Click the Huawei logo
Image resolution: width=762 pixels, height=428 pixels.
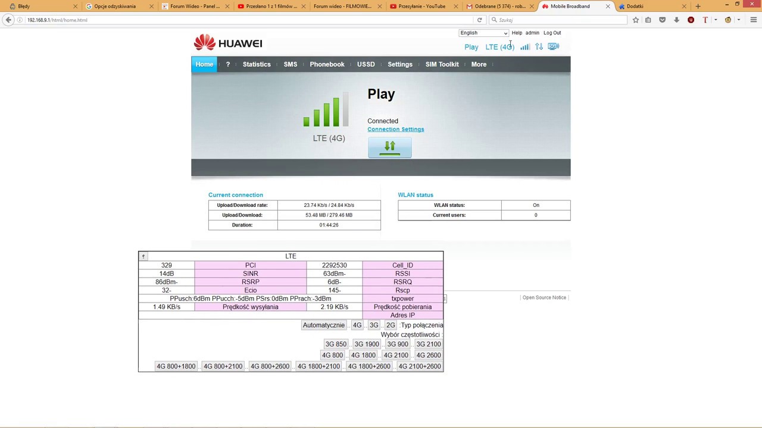tap(228, 43)
